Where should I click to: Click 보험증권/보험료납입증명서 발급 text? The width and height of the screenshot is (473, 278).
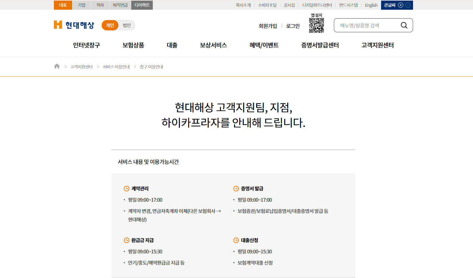(283, 211)
